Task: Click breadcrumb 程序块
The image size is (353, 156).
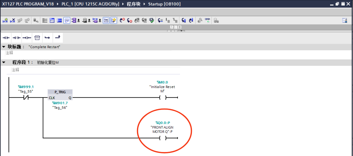Action: pyautogui.click(x=133, y=4)
